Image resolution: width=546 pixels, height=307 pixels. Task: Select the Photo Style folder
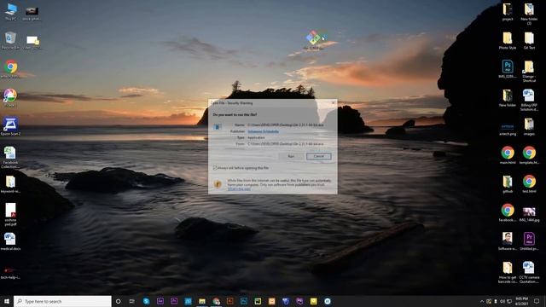pos(508,41)
